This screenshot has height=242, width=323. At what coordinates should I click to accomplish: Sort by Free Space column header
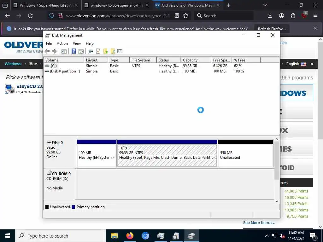[222, 60]
